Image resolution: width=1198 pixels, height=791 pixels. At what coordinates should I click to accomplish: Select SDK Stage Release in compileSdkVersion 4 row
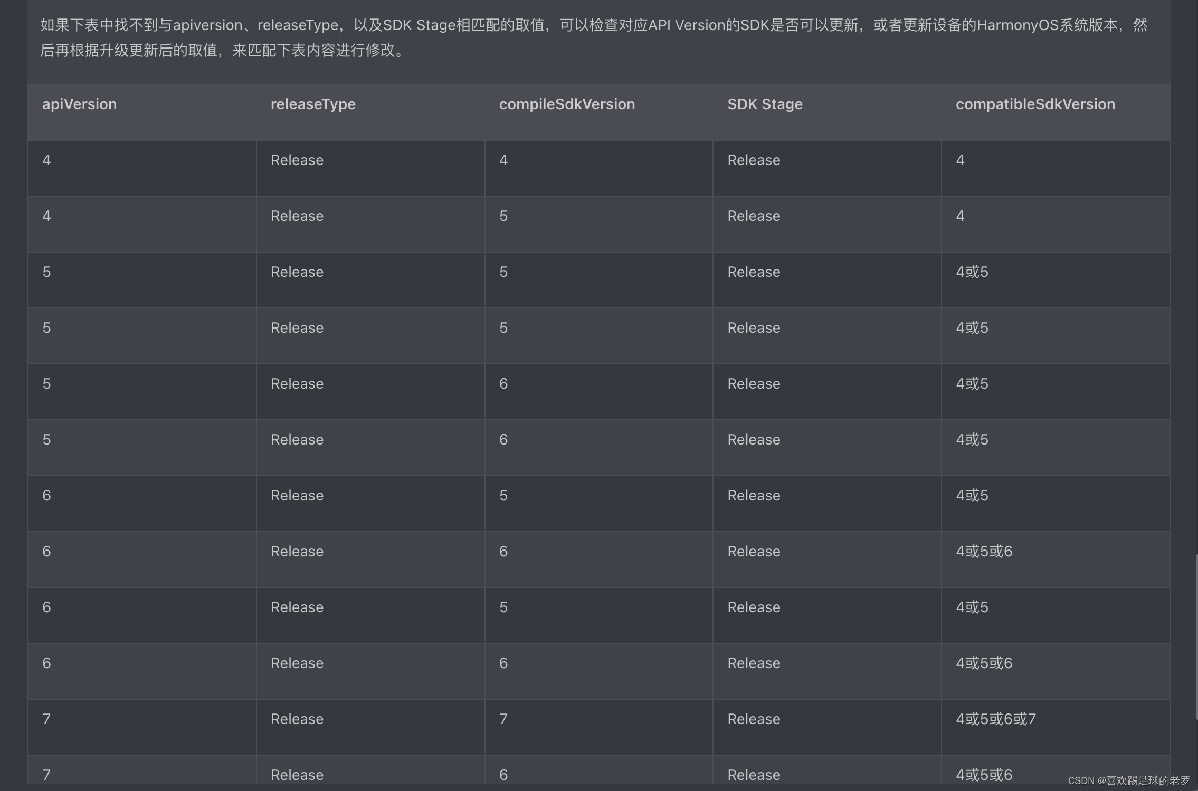[827, 168]
